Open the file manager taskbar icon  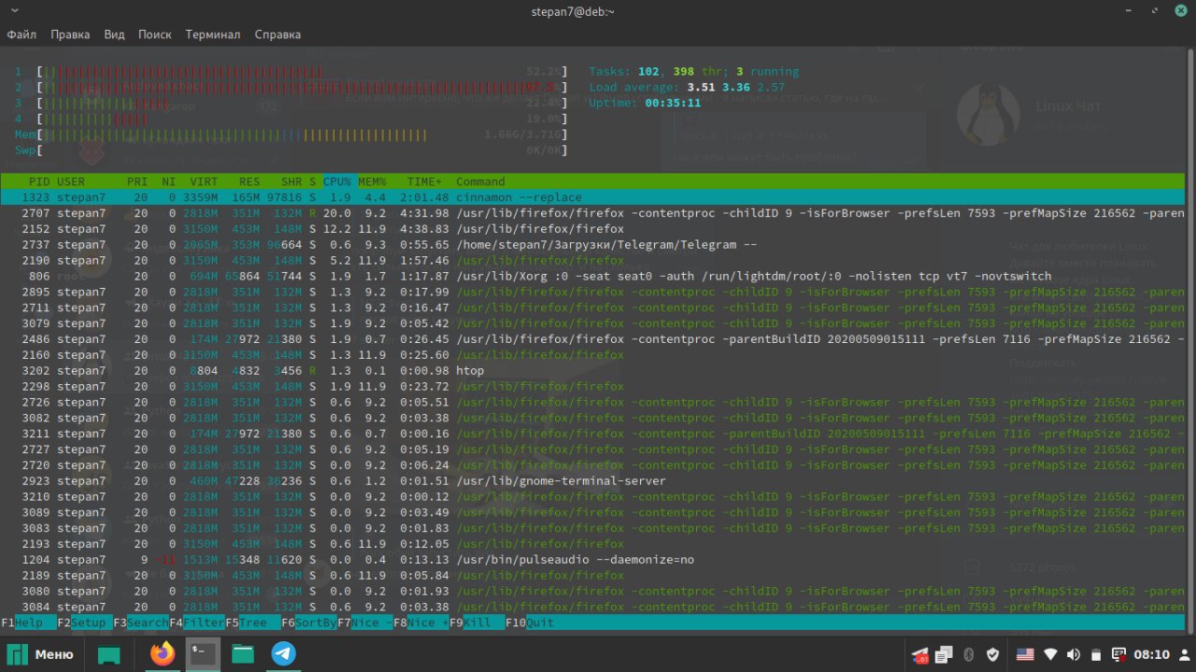click(243, 654)
